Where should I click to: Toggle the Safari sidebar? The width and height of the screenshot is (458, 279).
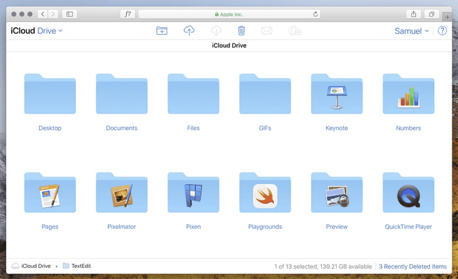click(70, 14)
